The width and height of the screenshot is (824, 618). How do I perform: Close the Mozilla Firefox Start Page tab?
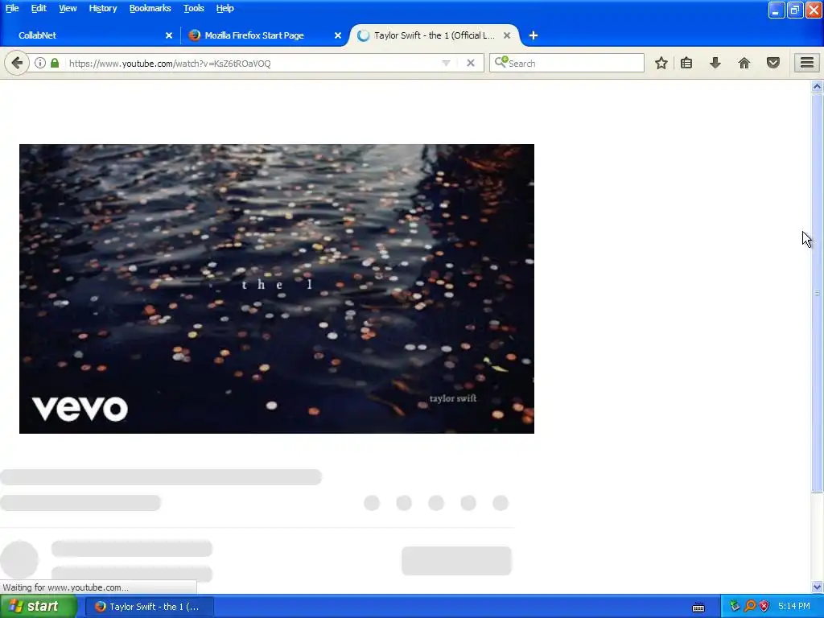pos(338,35)
